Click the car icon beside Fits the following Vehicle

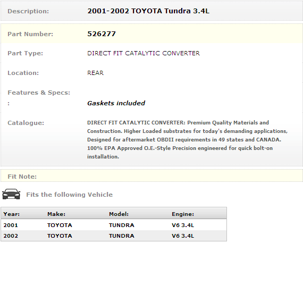[11, 194]
